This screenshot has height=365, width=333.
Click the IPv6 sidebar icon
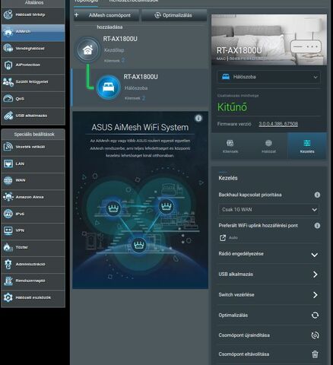pyautogui.click(x=8, y=214)
